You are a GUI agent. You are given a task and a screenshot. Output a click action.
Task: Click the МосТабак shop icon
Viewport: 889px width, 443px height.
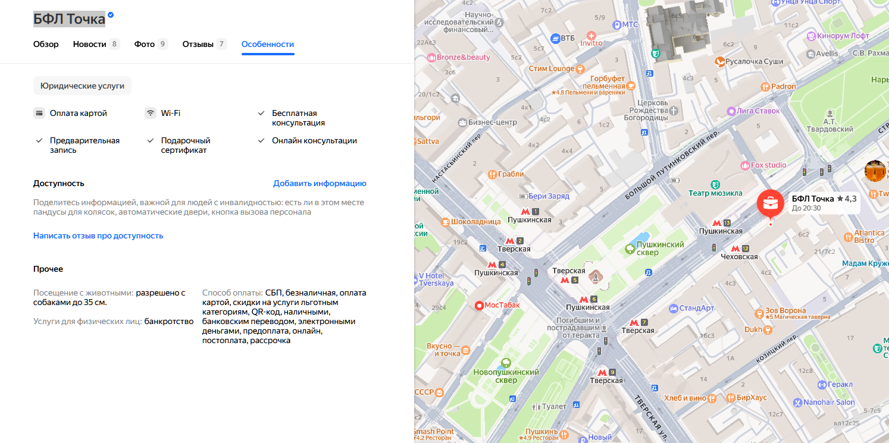click(x=480, y=305)
